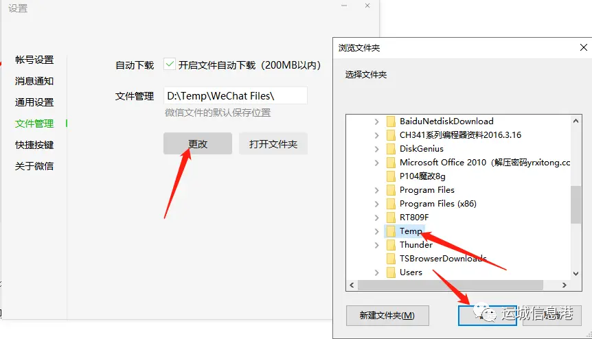Click folder tree scroll right arrow
Viewport: 592px width, 339px height.
click(565, 285)
